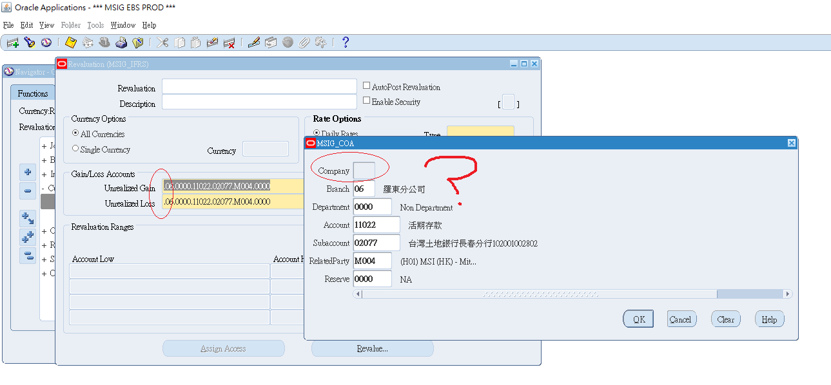Click the Next Step toolbar icon
Image resolution: width=831 pixels, height=385 pixels.
(88, 42)
